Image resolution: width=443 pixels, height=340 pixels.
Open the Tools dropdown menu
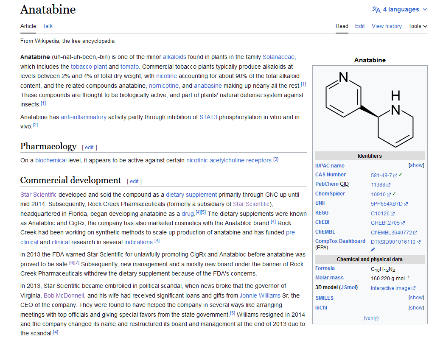click(418, 26)
